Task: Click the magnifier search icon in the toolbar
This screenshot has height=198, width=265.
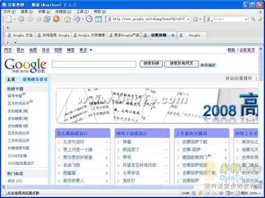Action: 253,19
